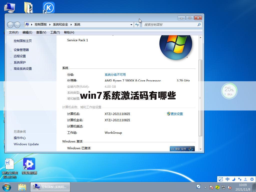256x192 pixels.
Task: Click the settings gear on the IME bar
Action: 252,179
